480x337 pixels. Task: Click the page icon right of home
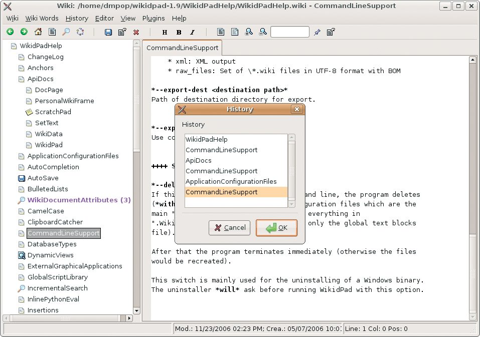[52, 32]
